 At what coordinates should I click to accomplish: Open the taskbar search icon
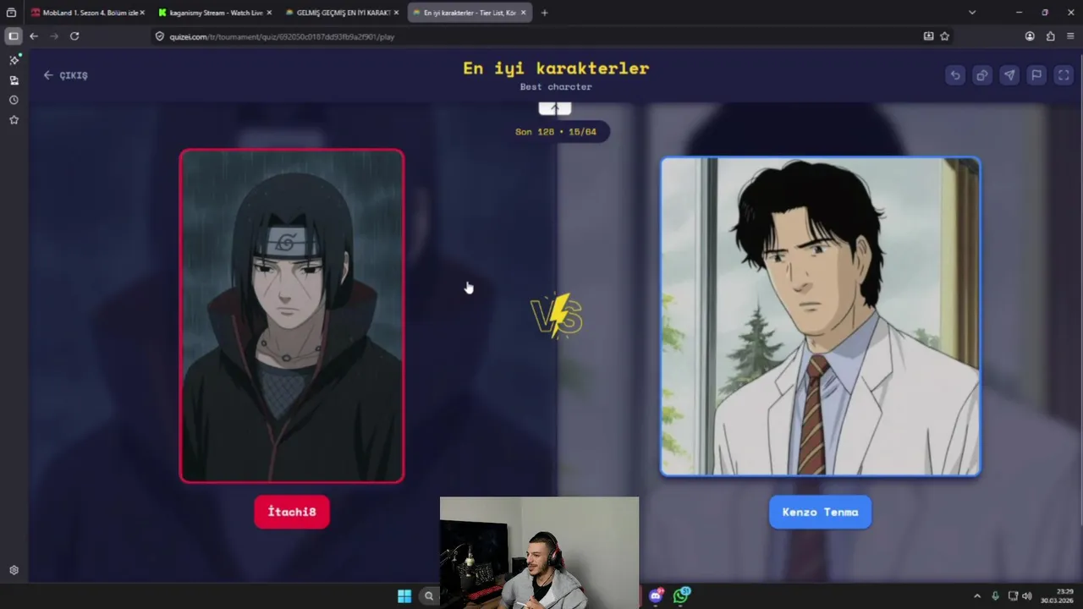(x=429, y=596)
